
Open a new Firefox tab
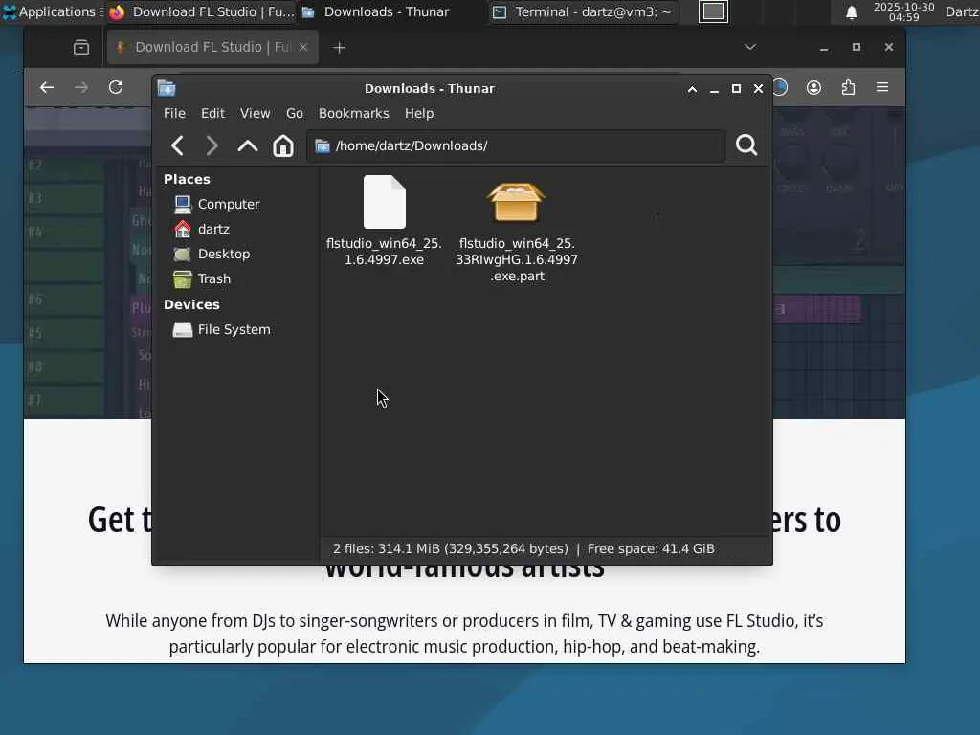point(339,48)
